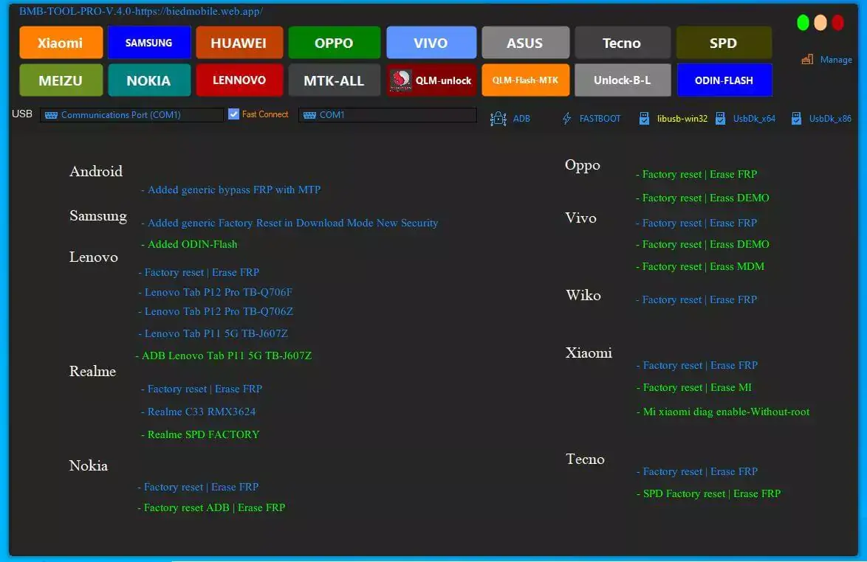This screenshot has height=562, width=867.
Task: Select the LENNOVO tab
Action: (x=239, y=80)
